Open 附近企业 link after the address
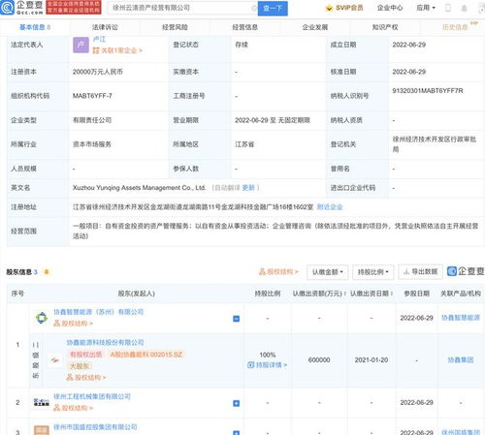 point(330,206)
